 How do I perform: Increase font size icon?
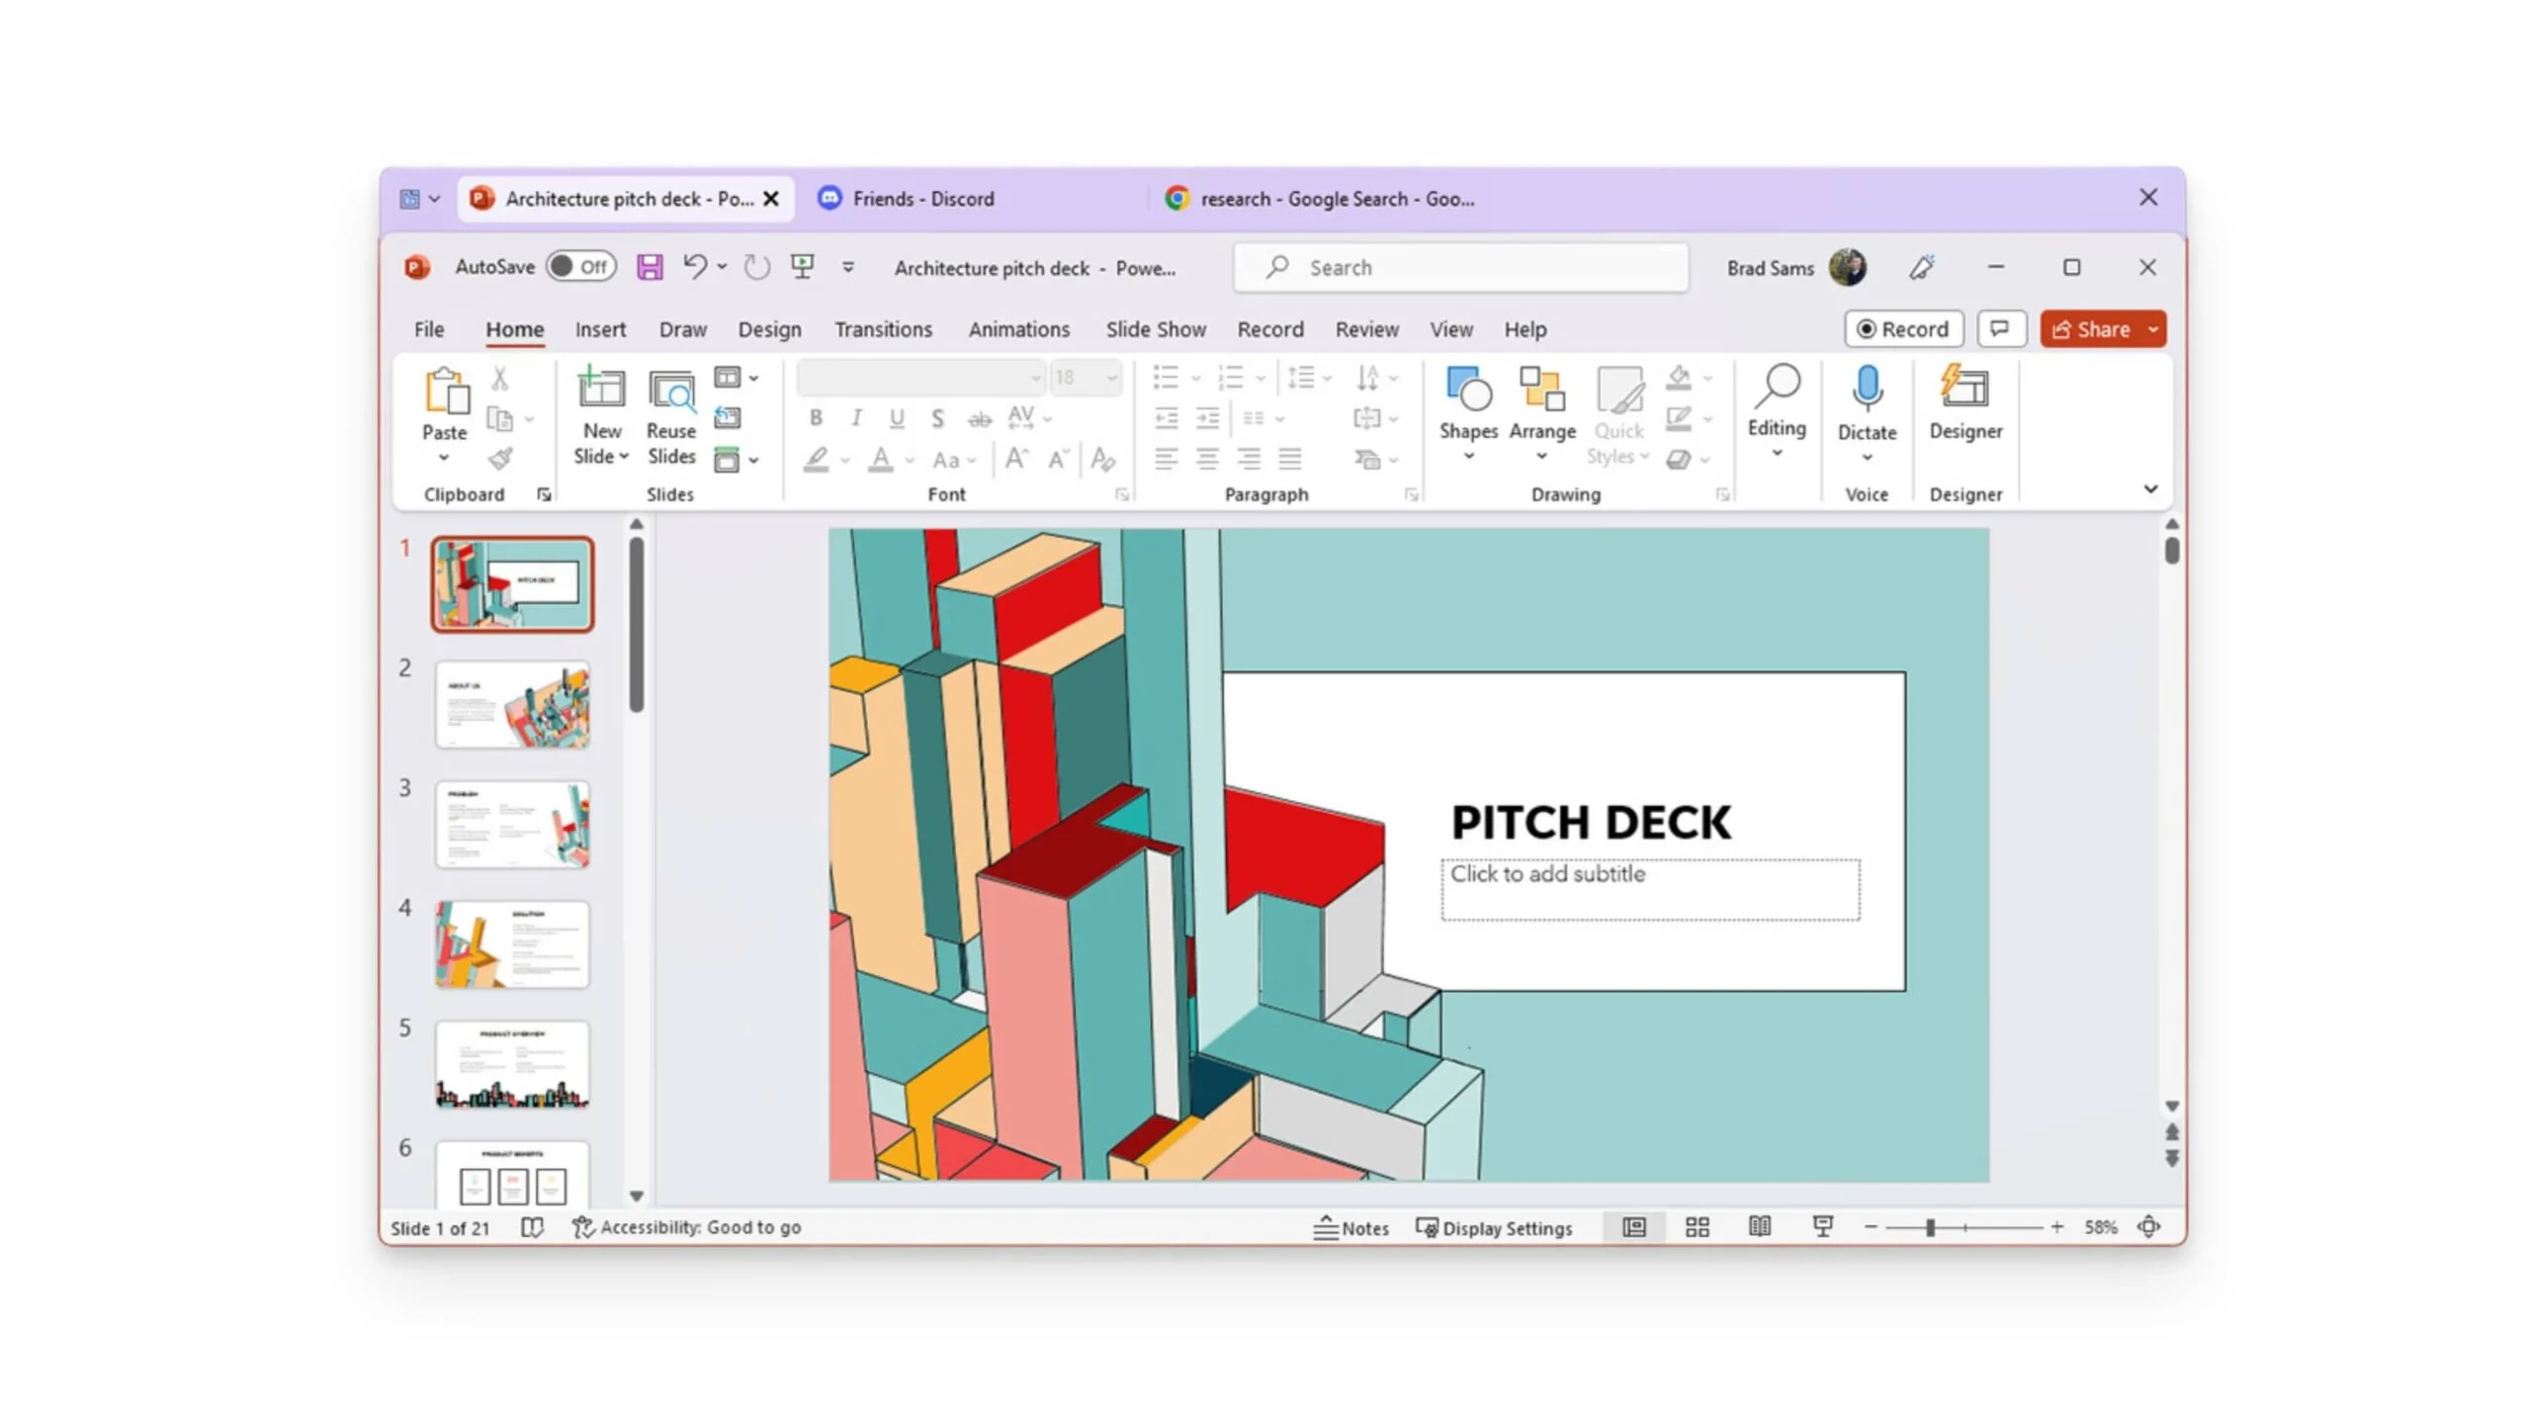(1016, 459)
